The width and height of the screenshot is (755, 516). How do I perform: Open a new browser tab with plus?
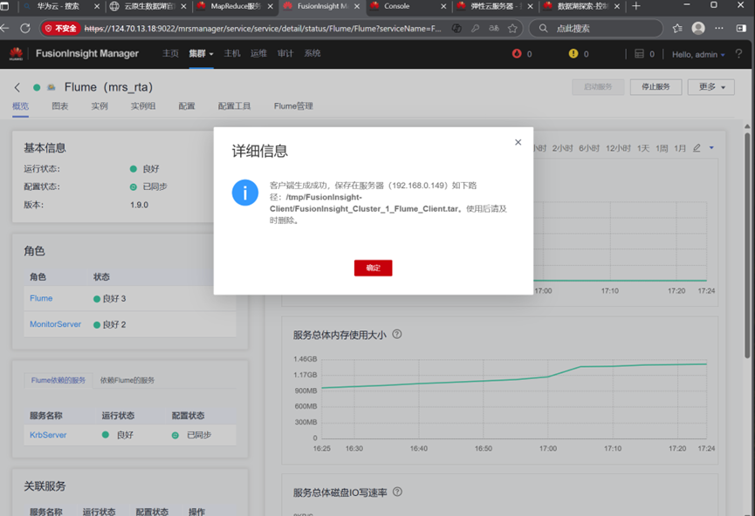coord(636,6)
